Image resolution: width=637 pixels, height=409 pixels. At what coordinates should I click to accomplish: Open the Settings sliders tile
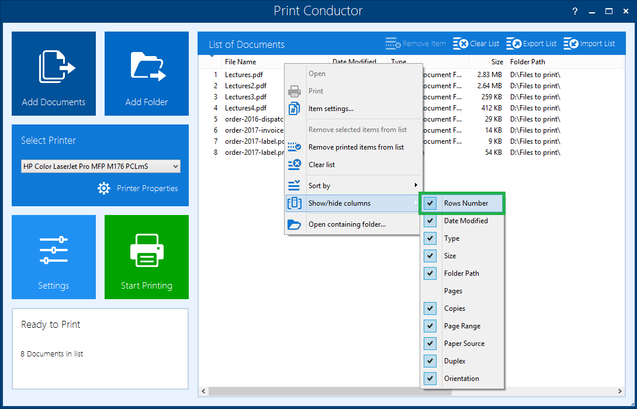point(54,250)
